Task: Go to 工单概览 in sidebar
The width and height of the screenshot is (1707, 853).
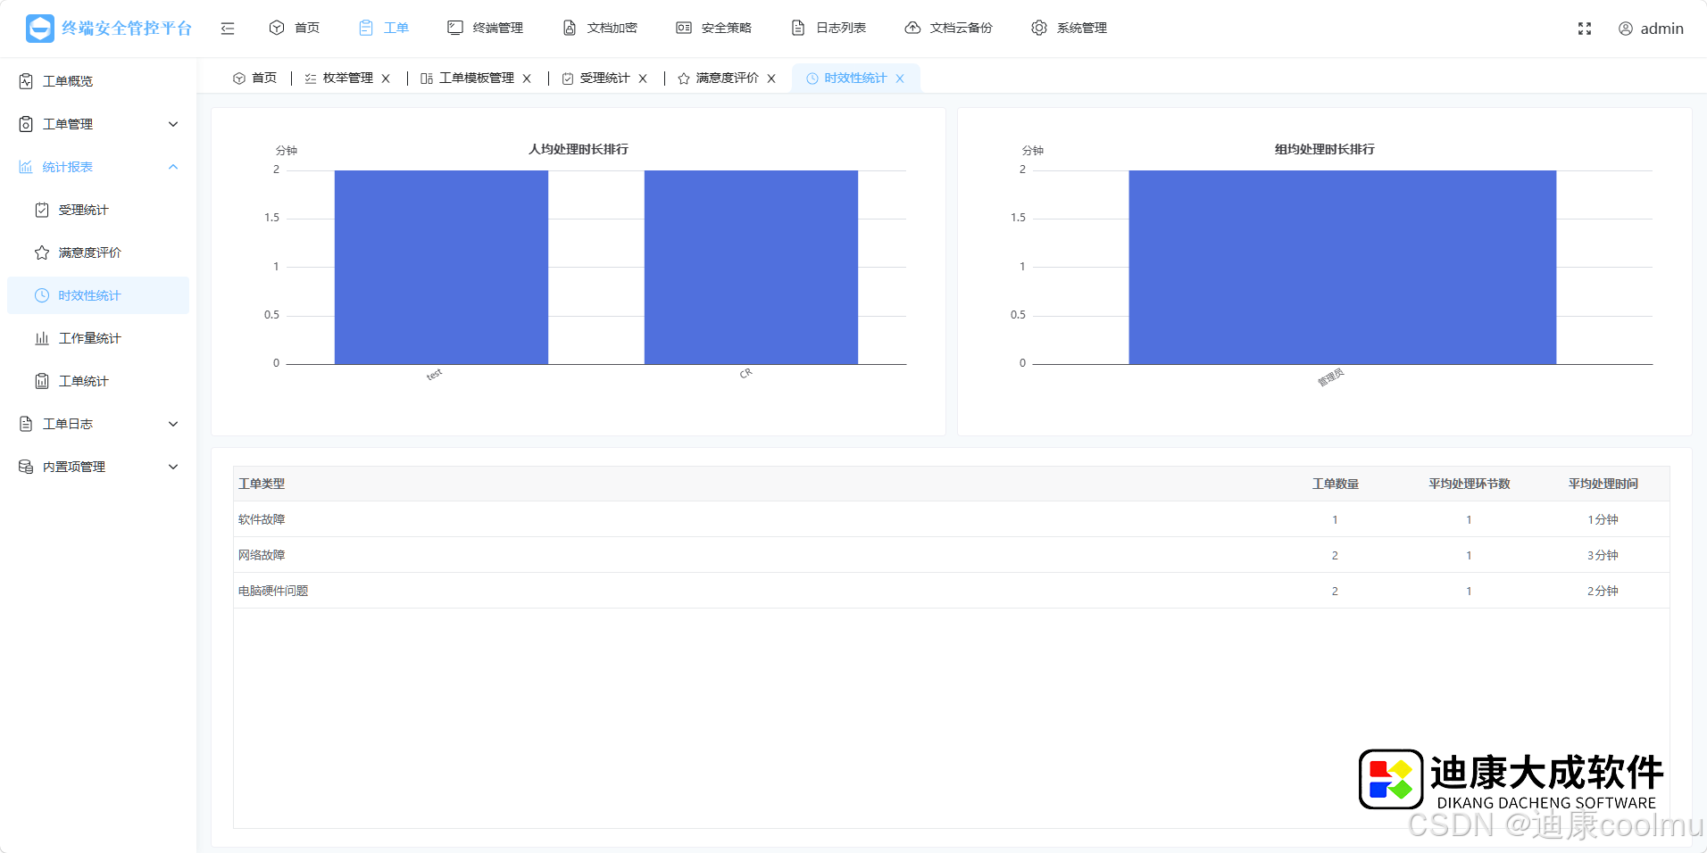Action: (x=98, y=81)
